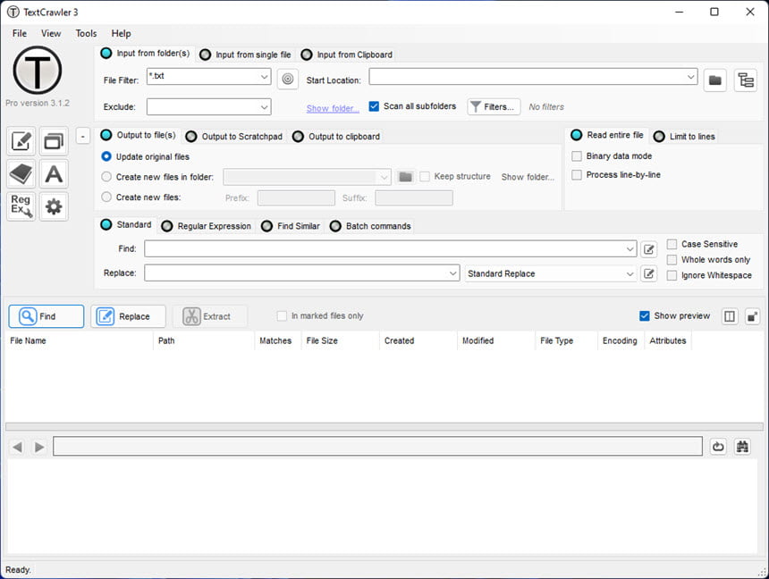Click the detach preview window icon
Image resolution: width=769 pixels, height=579 pixels.
point(752,316)
